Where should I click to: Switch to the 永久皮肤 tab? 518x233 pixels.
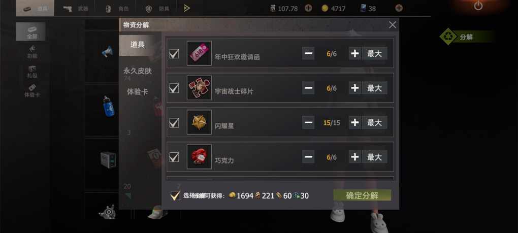138,71
